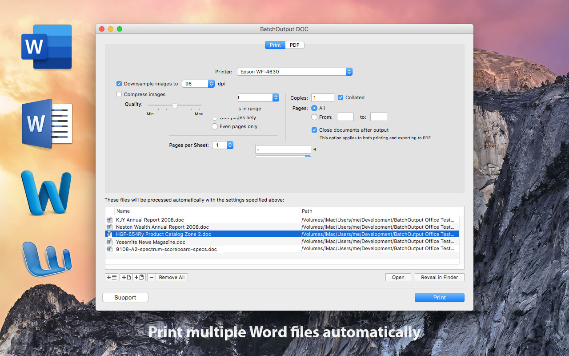
Task: Click the minus remove file icon
Action: pos(152,277)
